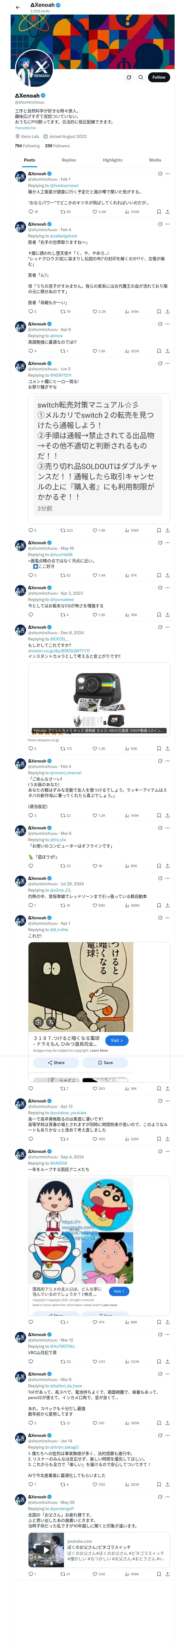Bookmark the Apr 6 reply to @imos

click(x=159, y=351)
